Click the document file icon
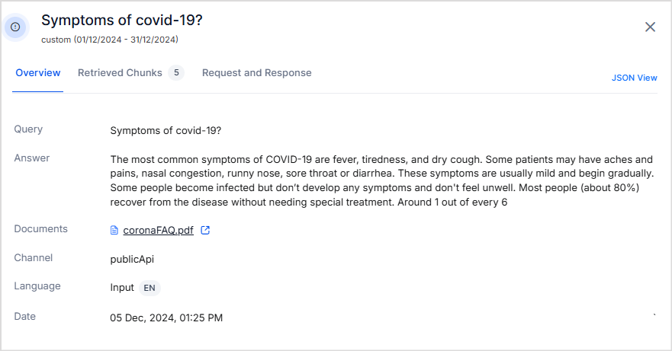672x351 pixels. coord(114,230)
